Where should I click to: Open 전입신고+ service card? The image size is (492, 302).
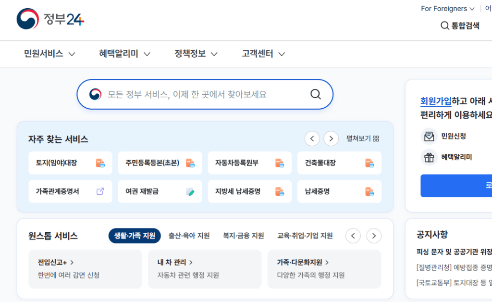[86, 269]
